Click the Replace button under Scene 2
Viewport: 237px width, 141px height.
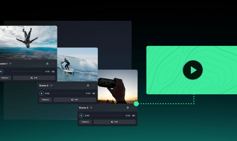[x=46, y=100]
